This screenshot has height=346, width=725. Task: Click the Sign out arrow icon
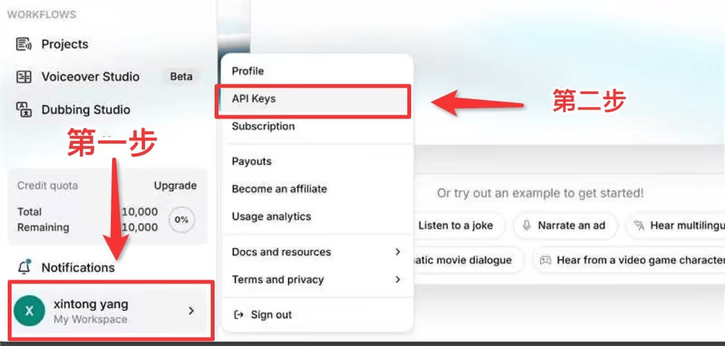tap(239, 314)
